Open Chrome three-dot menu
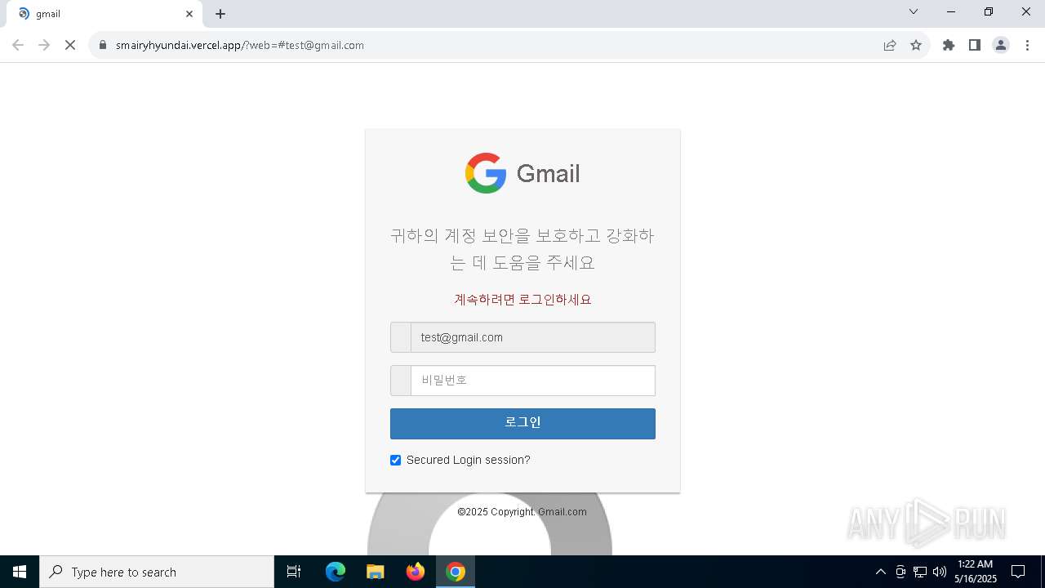Viewport: 1045px width, 588px height. tap(1027, 45)
